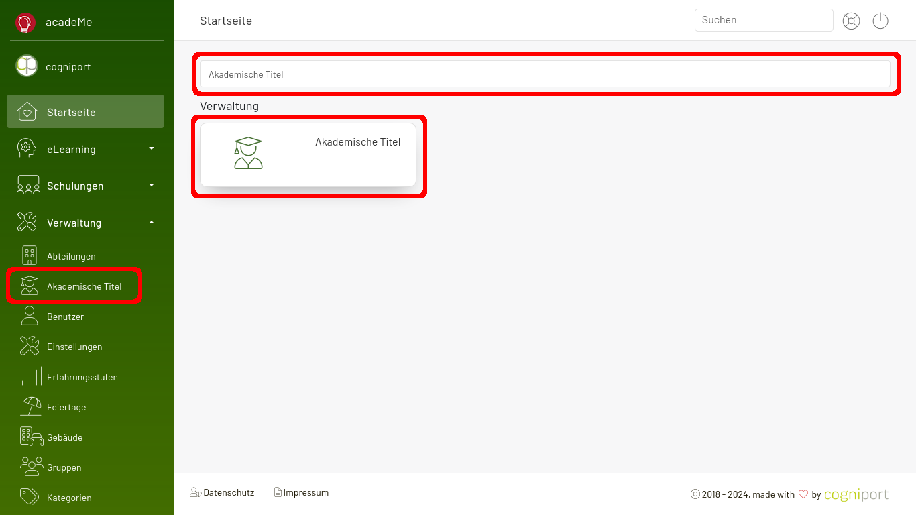
Task: Open the Datenschutz link
Action: point(229,492)
